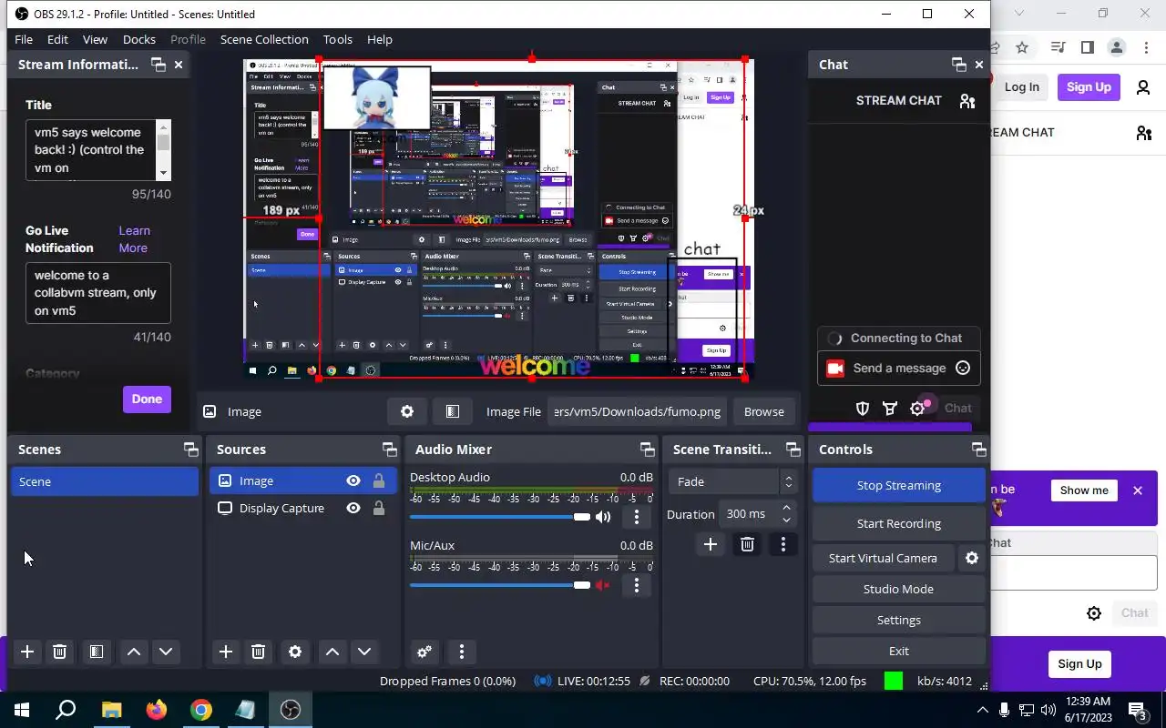1166x728 pixels.
Task: Click Sign Up in browser window header
Action: 1089,87
